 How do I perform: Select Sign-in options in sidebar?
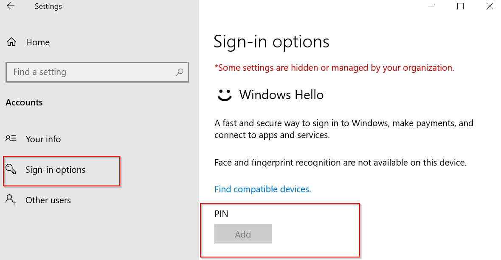(55, 170)
